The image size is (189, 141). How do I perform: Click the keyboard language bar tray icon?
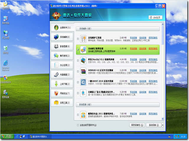169,137
